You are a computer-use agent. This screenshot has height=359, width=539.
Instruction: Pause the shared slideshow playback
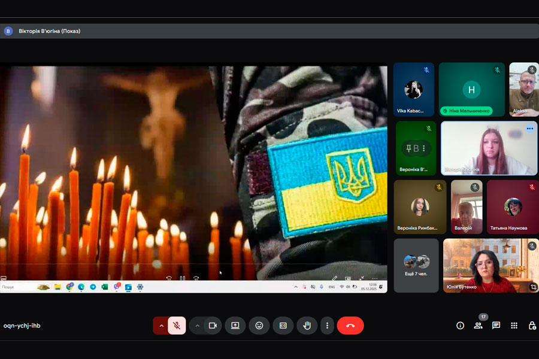183,278
